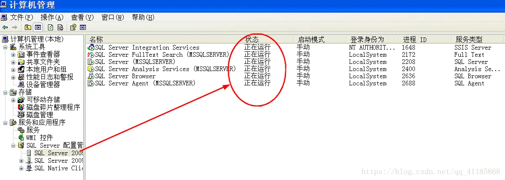Expand the SQL Native Client node

point(21,168)
